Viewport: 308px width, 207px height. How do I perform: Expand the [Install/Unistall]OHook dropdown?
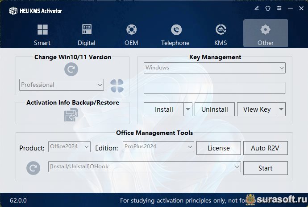click(144, 167)
